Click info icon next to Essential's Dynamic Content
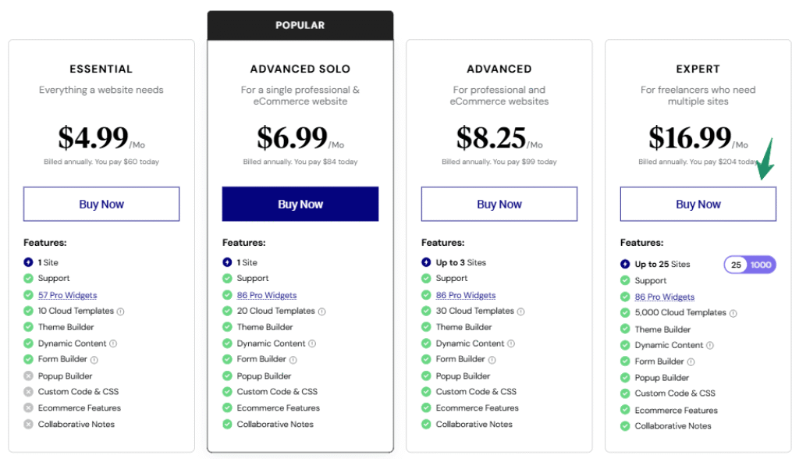The image size is (799, 459). pos(113,343)
